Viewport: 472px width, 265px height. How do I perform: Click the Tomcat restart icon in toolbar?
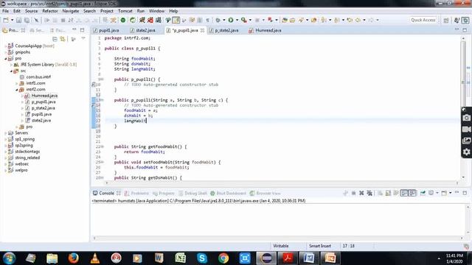[159, 20]
